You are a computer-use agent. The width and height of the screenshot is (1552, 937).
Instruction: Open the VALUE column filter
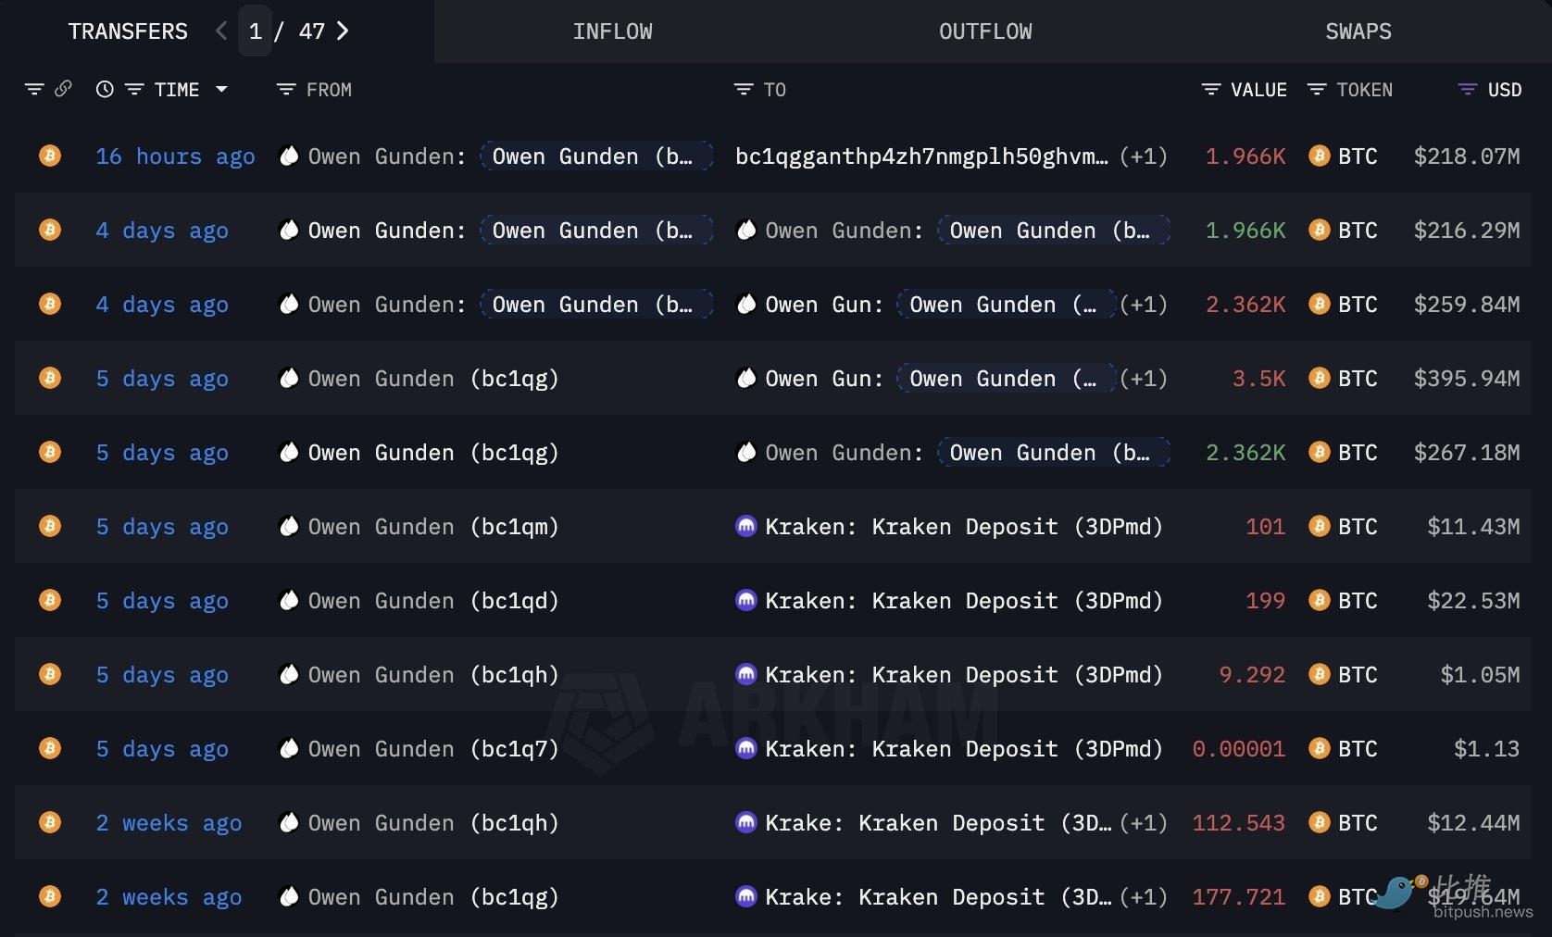[x=1210, y=90]
